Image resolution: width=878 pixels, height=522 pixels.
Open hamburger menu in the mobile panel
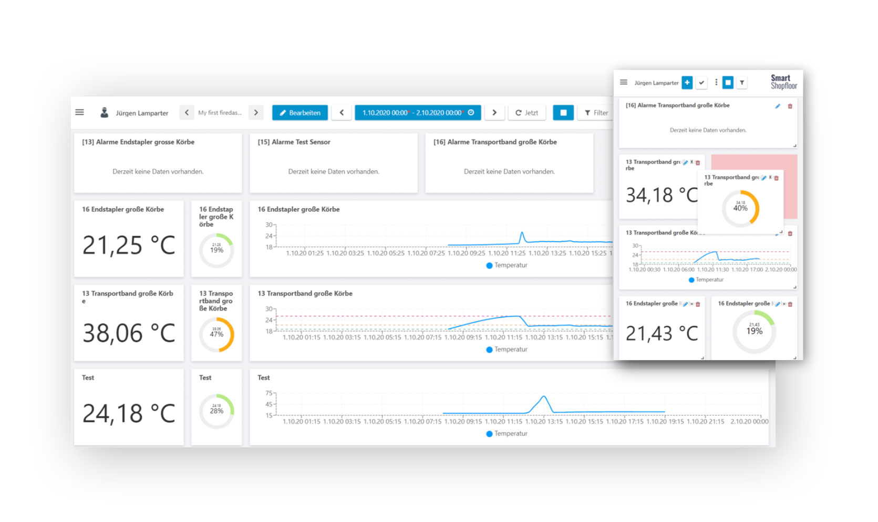[x=624, y=83]
